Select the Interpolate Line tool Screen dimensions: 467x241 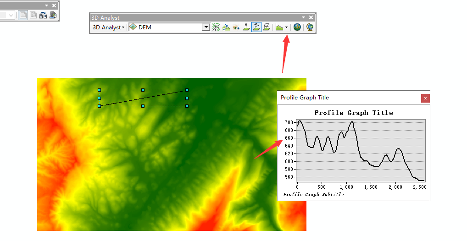(256, 27)
